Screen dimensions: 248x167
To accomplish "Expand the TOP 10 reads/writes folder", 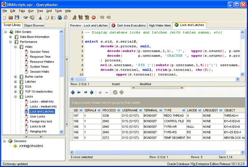I will (x=15, y=92).
